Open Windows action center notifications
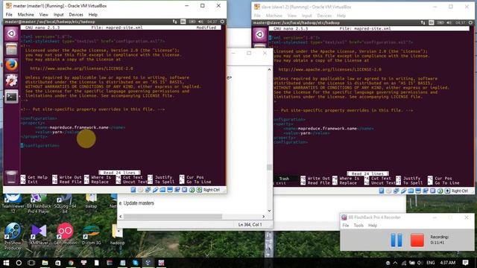Screen dimensions: 477x268 [x=465, y=263]
